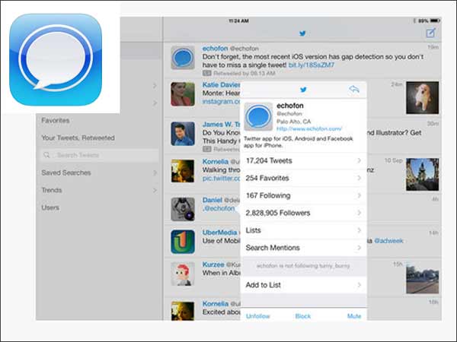Select Favorites in the sidebar

point(56,120)
